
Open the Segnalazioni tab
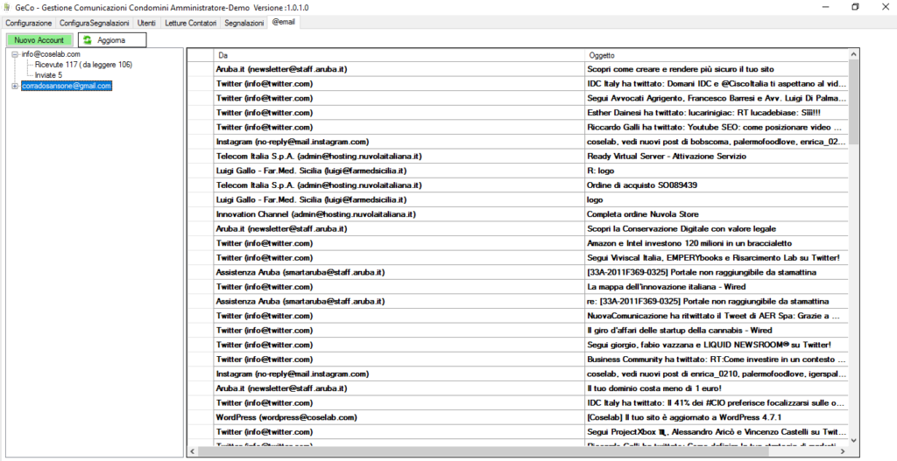pos(244,24)
